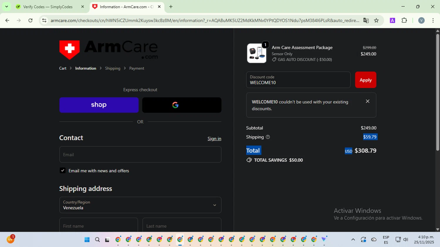
Task: Open the OneDrive cloud tray icon
Action: [x=374, y=240]
